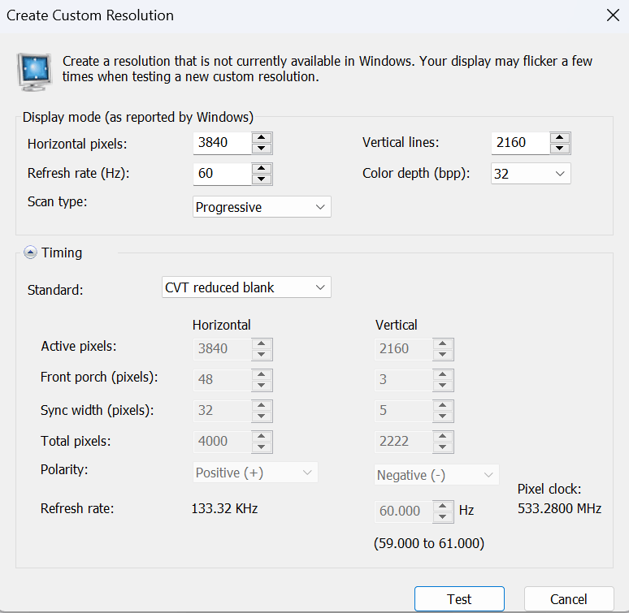Viewport: 629px width, 613px height.
Task: Open the Color depth (bpp) dropdown
Action: pos(531,174)
